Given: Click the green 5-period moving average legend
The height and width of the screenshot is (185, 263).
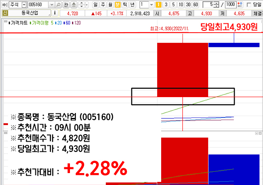Looking at the screenshot, I should 42,23.
